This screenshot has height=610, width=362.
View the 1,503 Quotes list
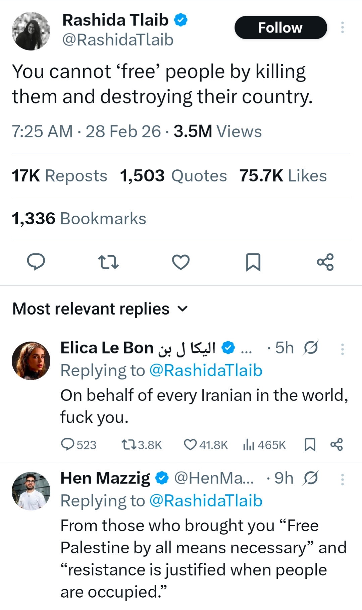click(x=173, y=176)
